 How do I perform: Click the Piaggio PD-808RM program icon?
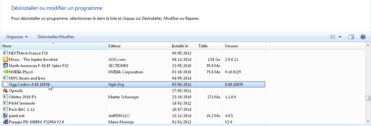click(5, 122)
